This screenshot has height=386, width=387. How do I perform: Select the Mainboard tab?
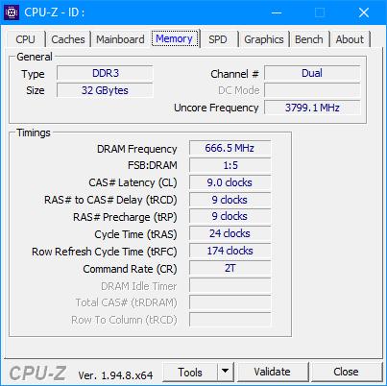pos(120,39)
